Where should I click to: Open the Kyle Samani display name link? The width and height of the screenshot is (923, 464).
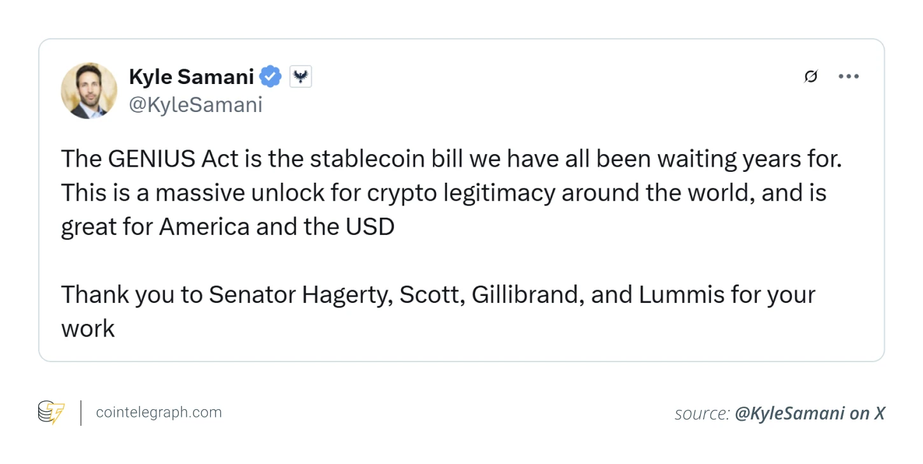tap(191, 77)
